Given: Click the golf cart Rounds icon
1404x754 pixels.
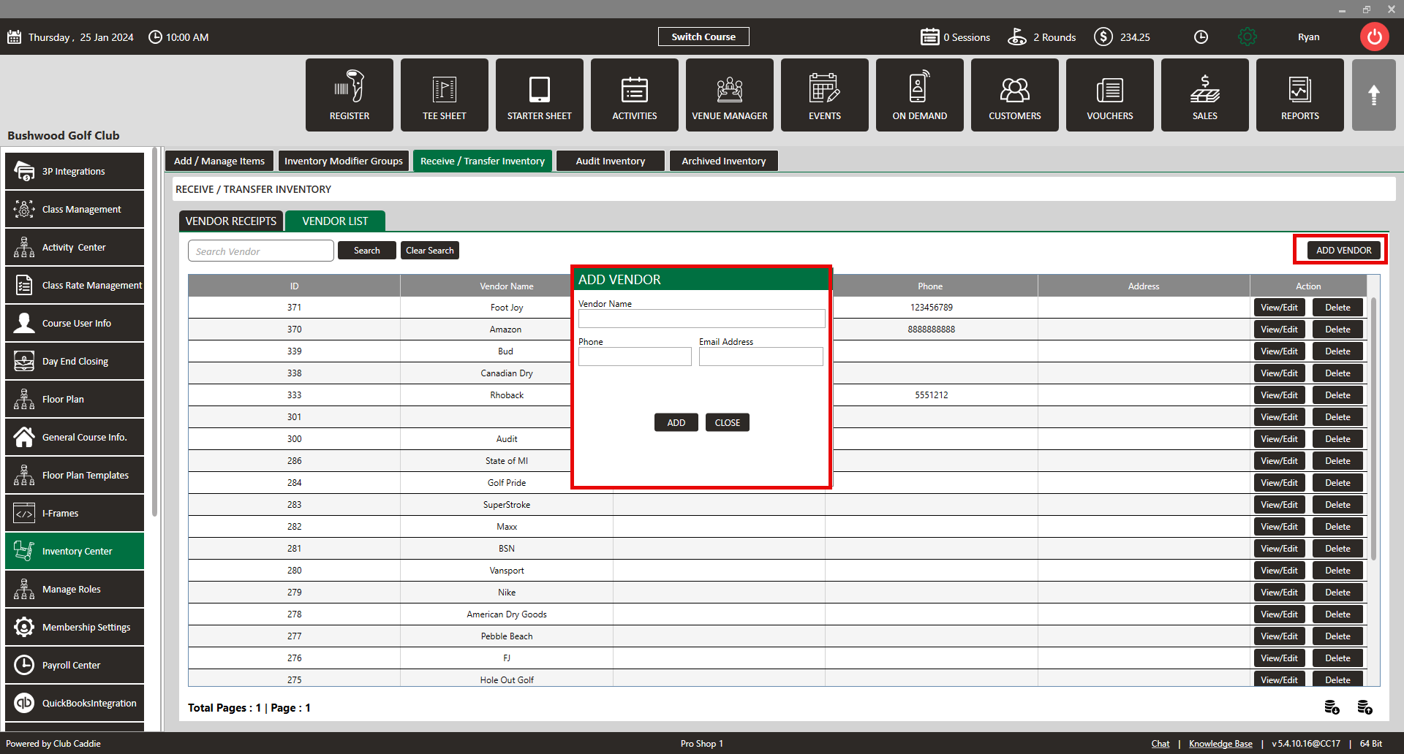Looking at the screenshot, I should pos(1017,37).
